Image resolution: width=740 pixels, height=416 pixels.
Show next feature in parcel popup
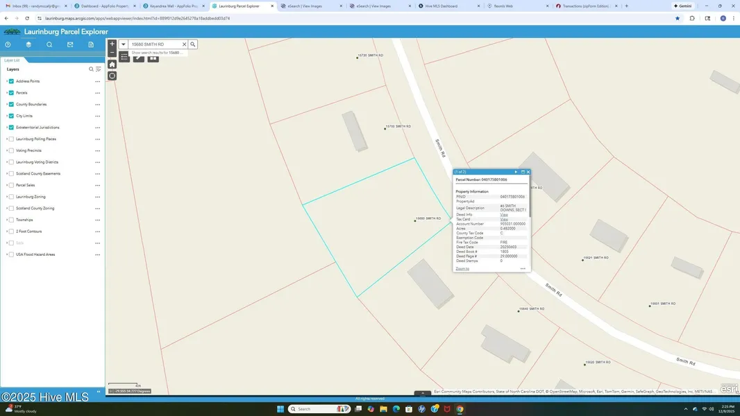[x=516, y=172]
